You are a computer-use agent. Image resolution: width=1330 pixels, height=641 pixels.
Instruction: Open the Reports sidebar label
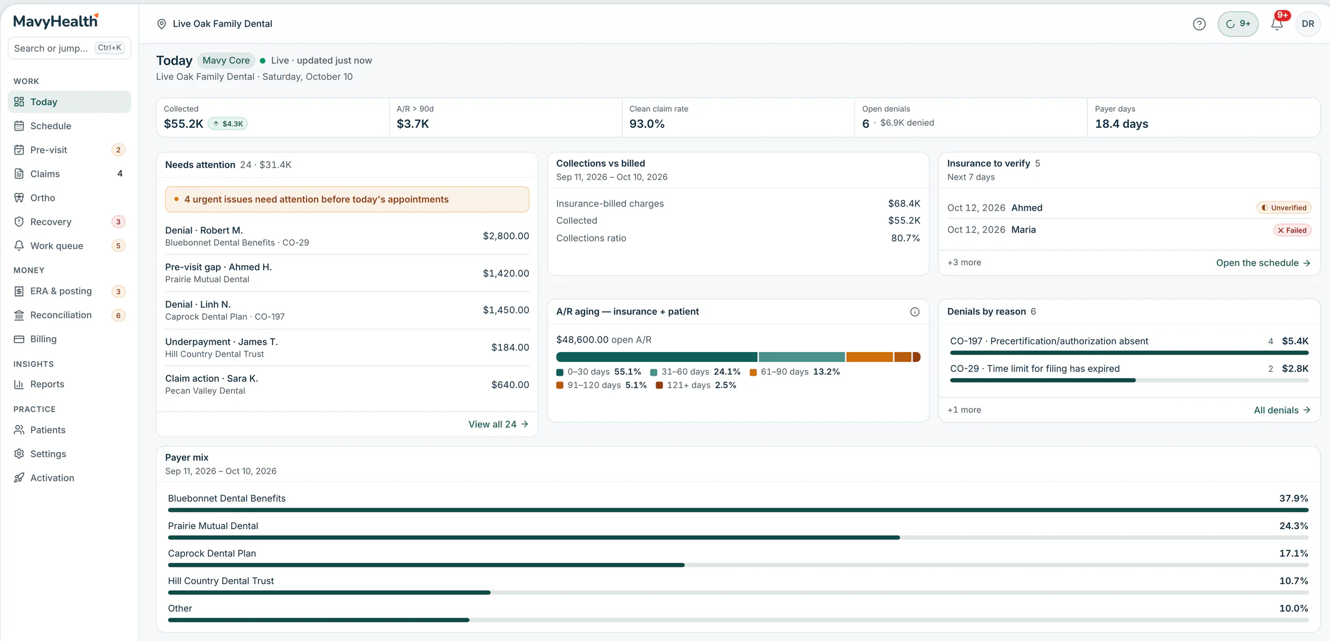[x=47, y=384]
